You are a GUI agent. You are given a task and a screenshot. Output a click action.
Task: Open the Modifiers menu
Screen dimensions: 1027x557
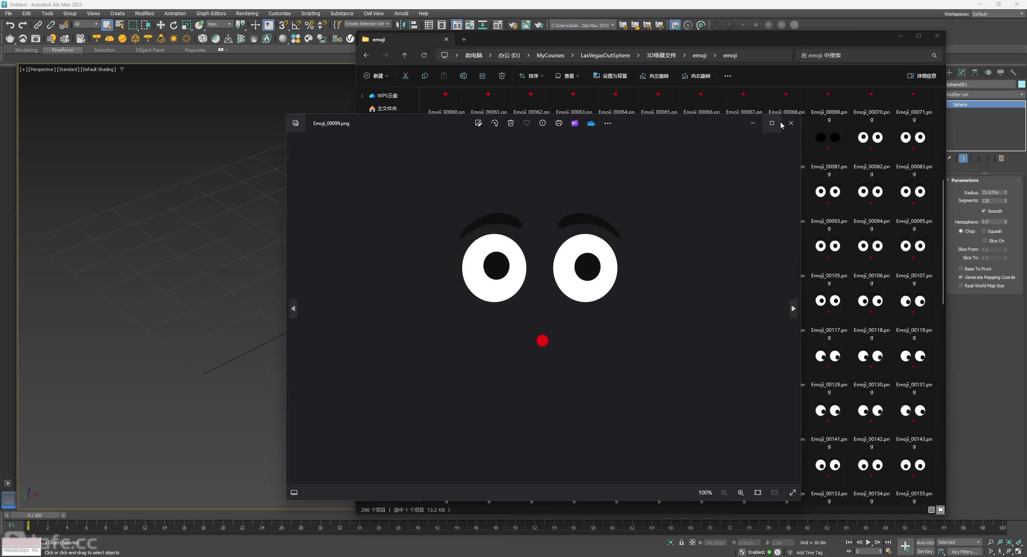click(144, 13)
